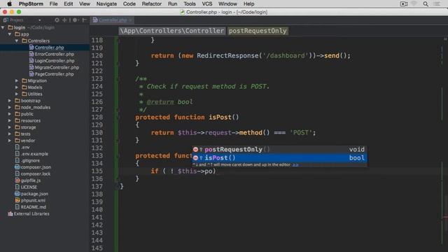Open the Refactor menu
Image resolution: width=448 pixels, height=252 pixels.
(x=151, y=3)
